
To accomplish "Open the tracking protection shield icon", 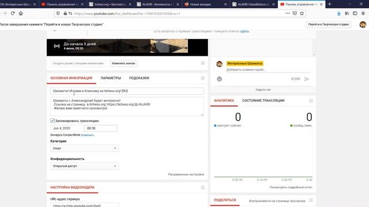I will (58, 13).
